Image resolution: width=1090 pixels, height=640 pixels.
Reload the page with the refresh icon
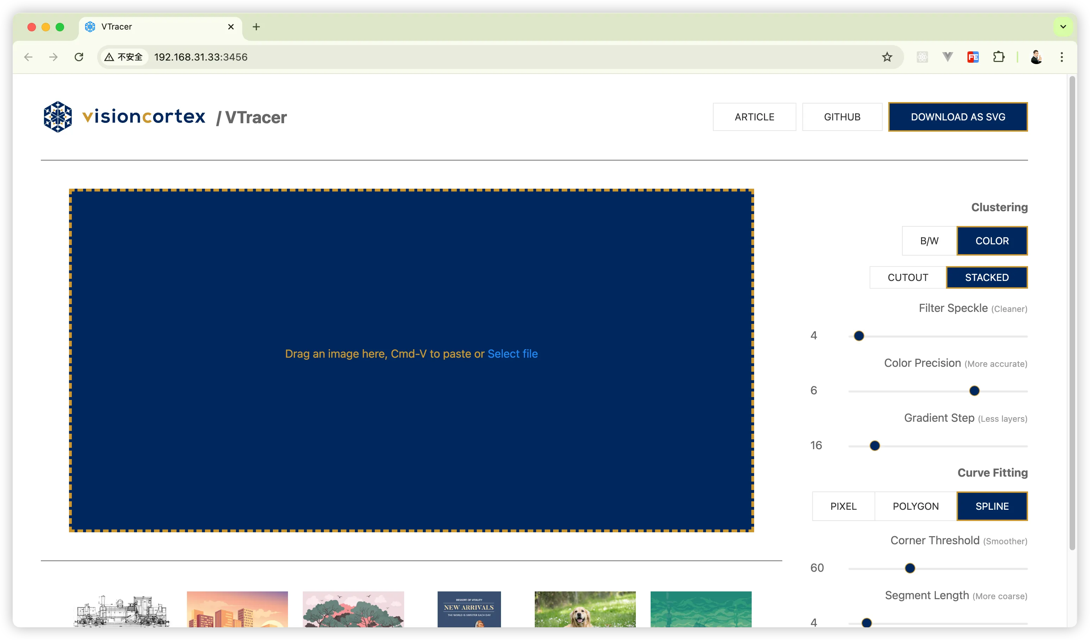coord(79,57)
